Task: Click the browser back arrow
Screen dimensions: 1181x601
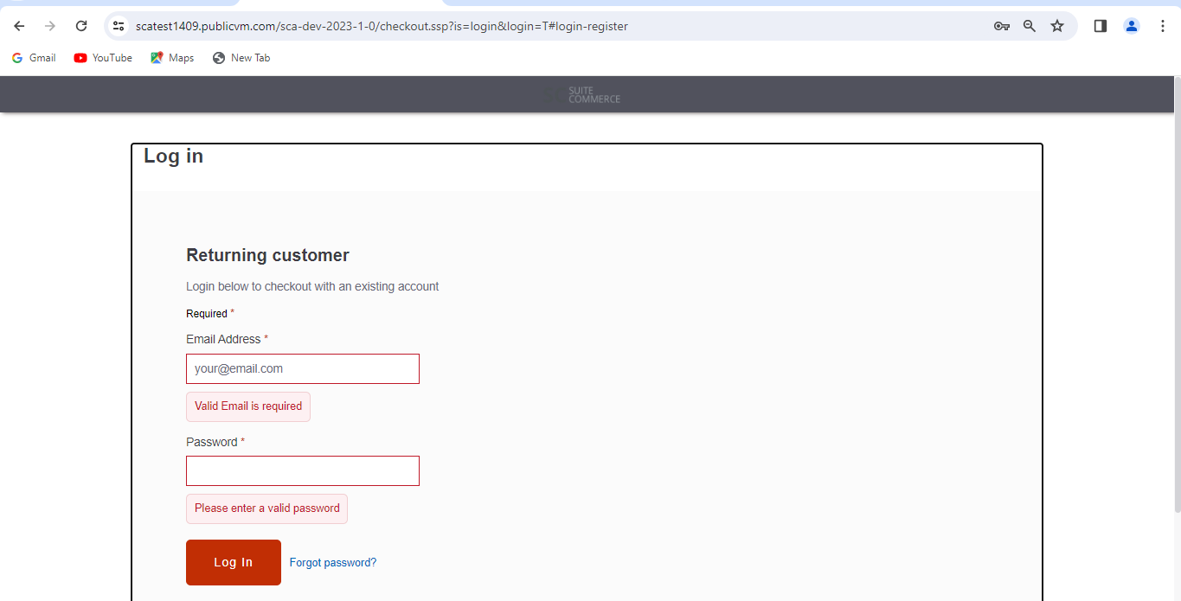Action: coord(19,26)
